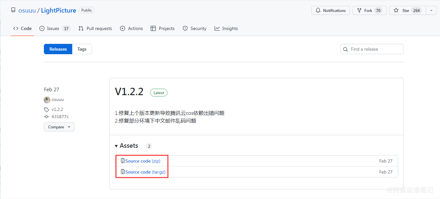This screenshot has width=440, height=199.
Task: Click the tag icon next to v1.2.2
Action: point(46,109)
